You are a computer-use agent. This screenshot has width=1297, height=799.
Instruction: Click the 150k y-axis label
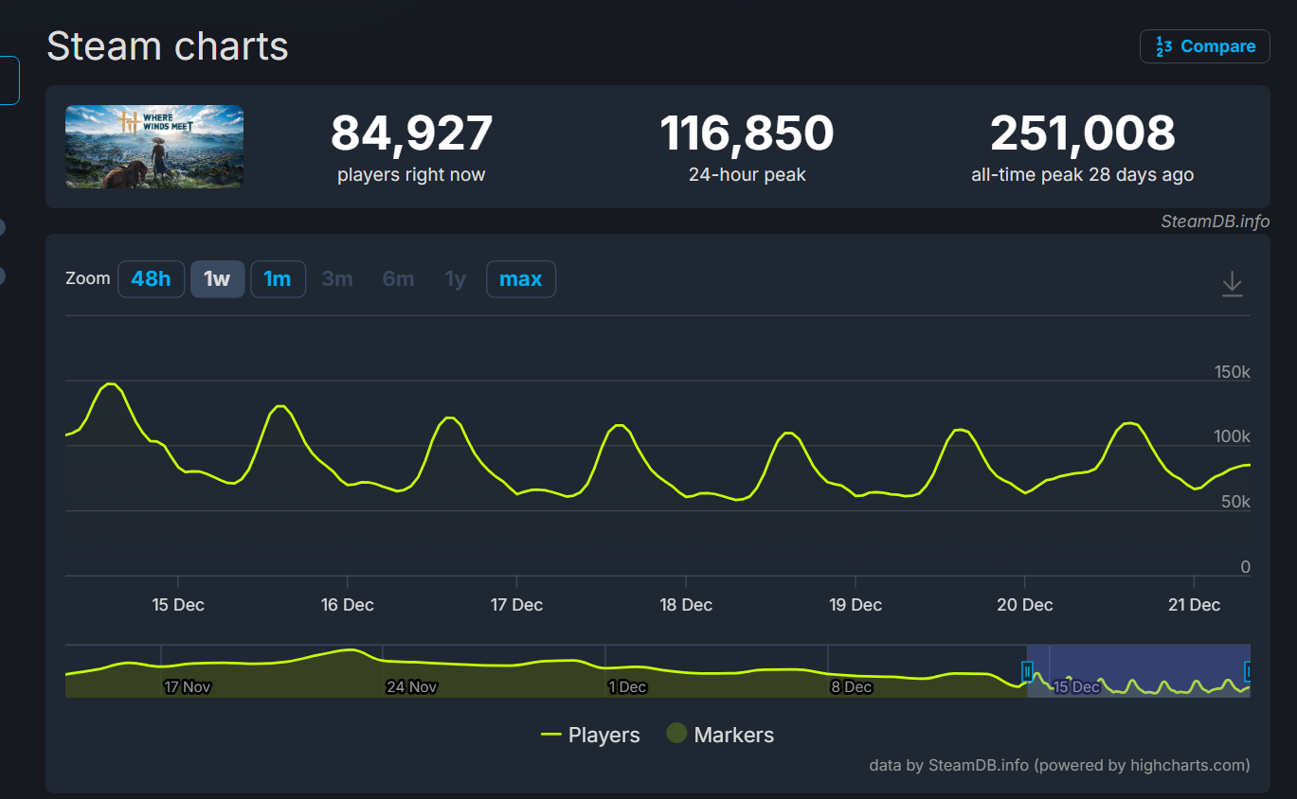point(1233,372)
